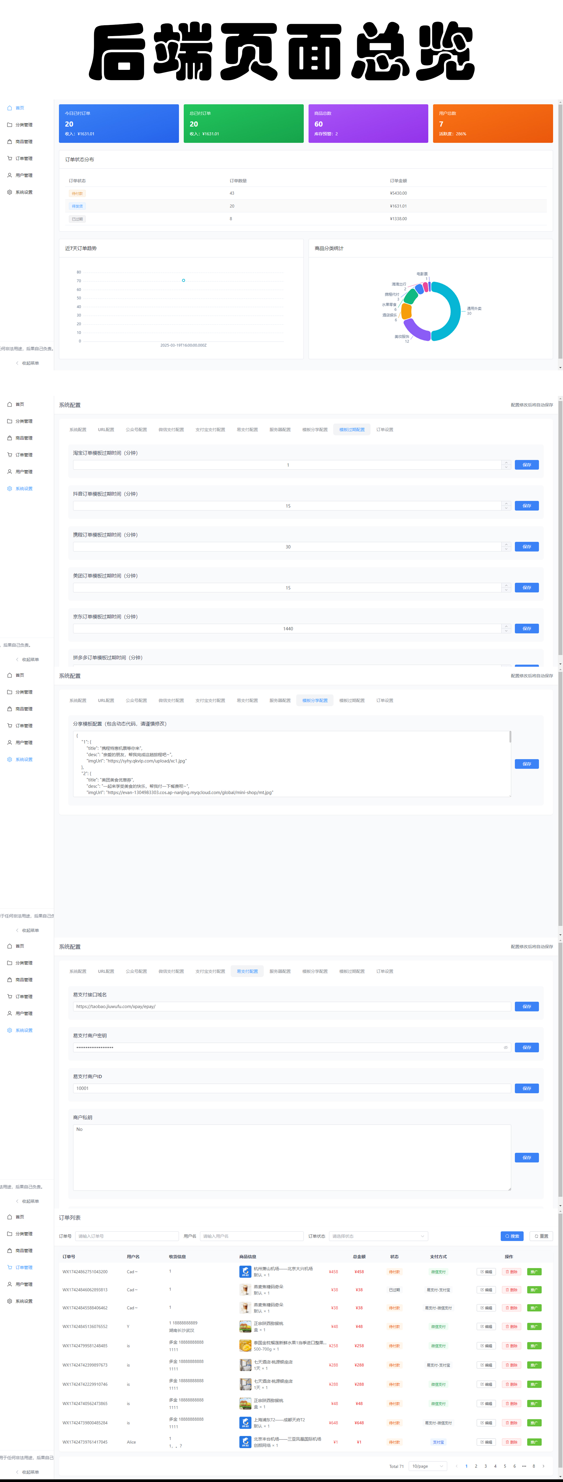
Task: Click 保存 next to 易支付商户ID field
Action: [526, 1088]
